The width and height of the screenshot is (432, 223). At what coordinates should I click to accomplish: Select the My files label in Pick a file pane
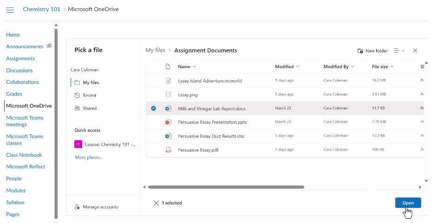[91, 83]
